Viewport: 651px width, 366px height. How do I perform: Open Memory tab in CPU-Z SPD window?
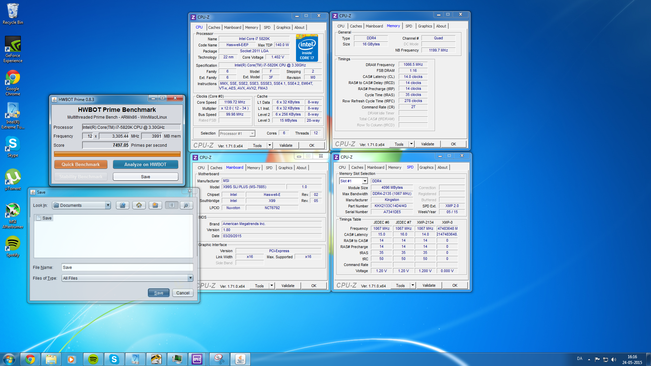click(395, 167)
